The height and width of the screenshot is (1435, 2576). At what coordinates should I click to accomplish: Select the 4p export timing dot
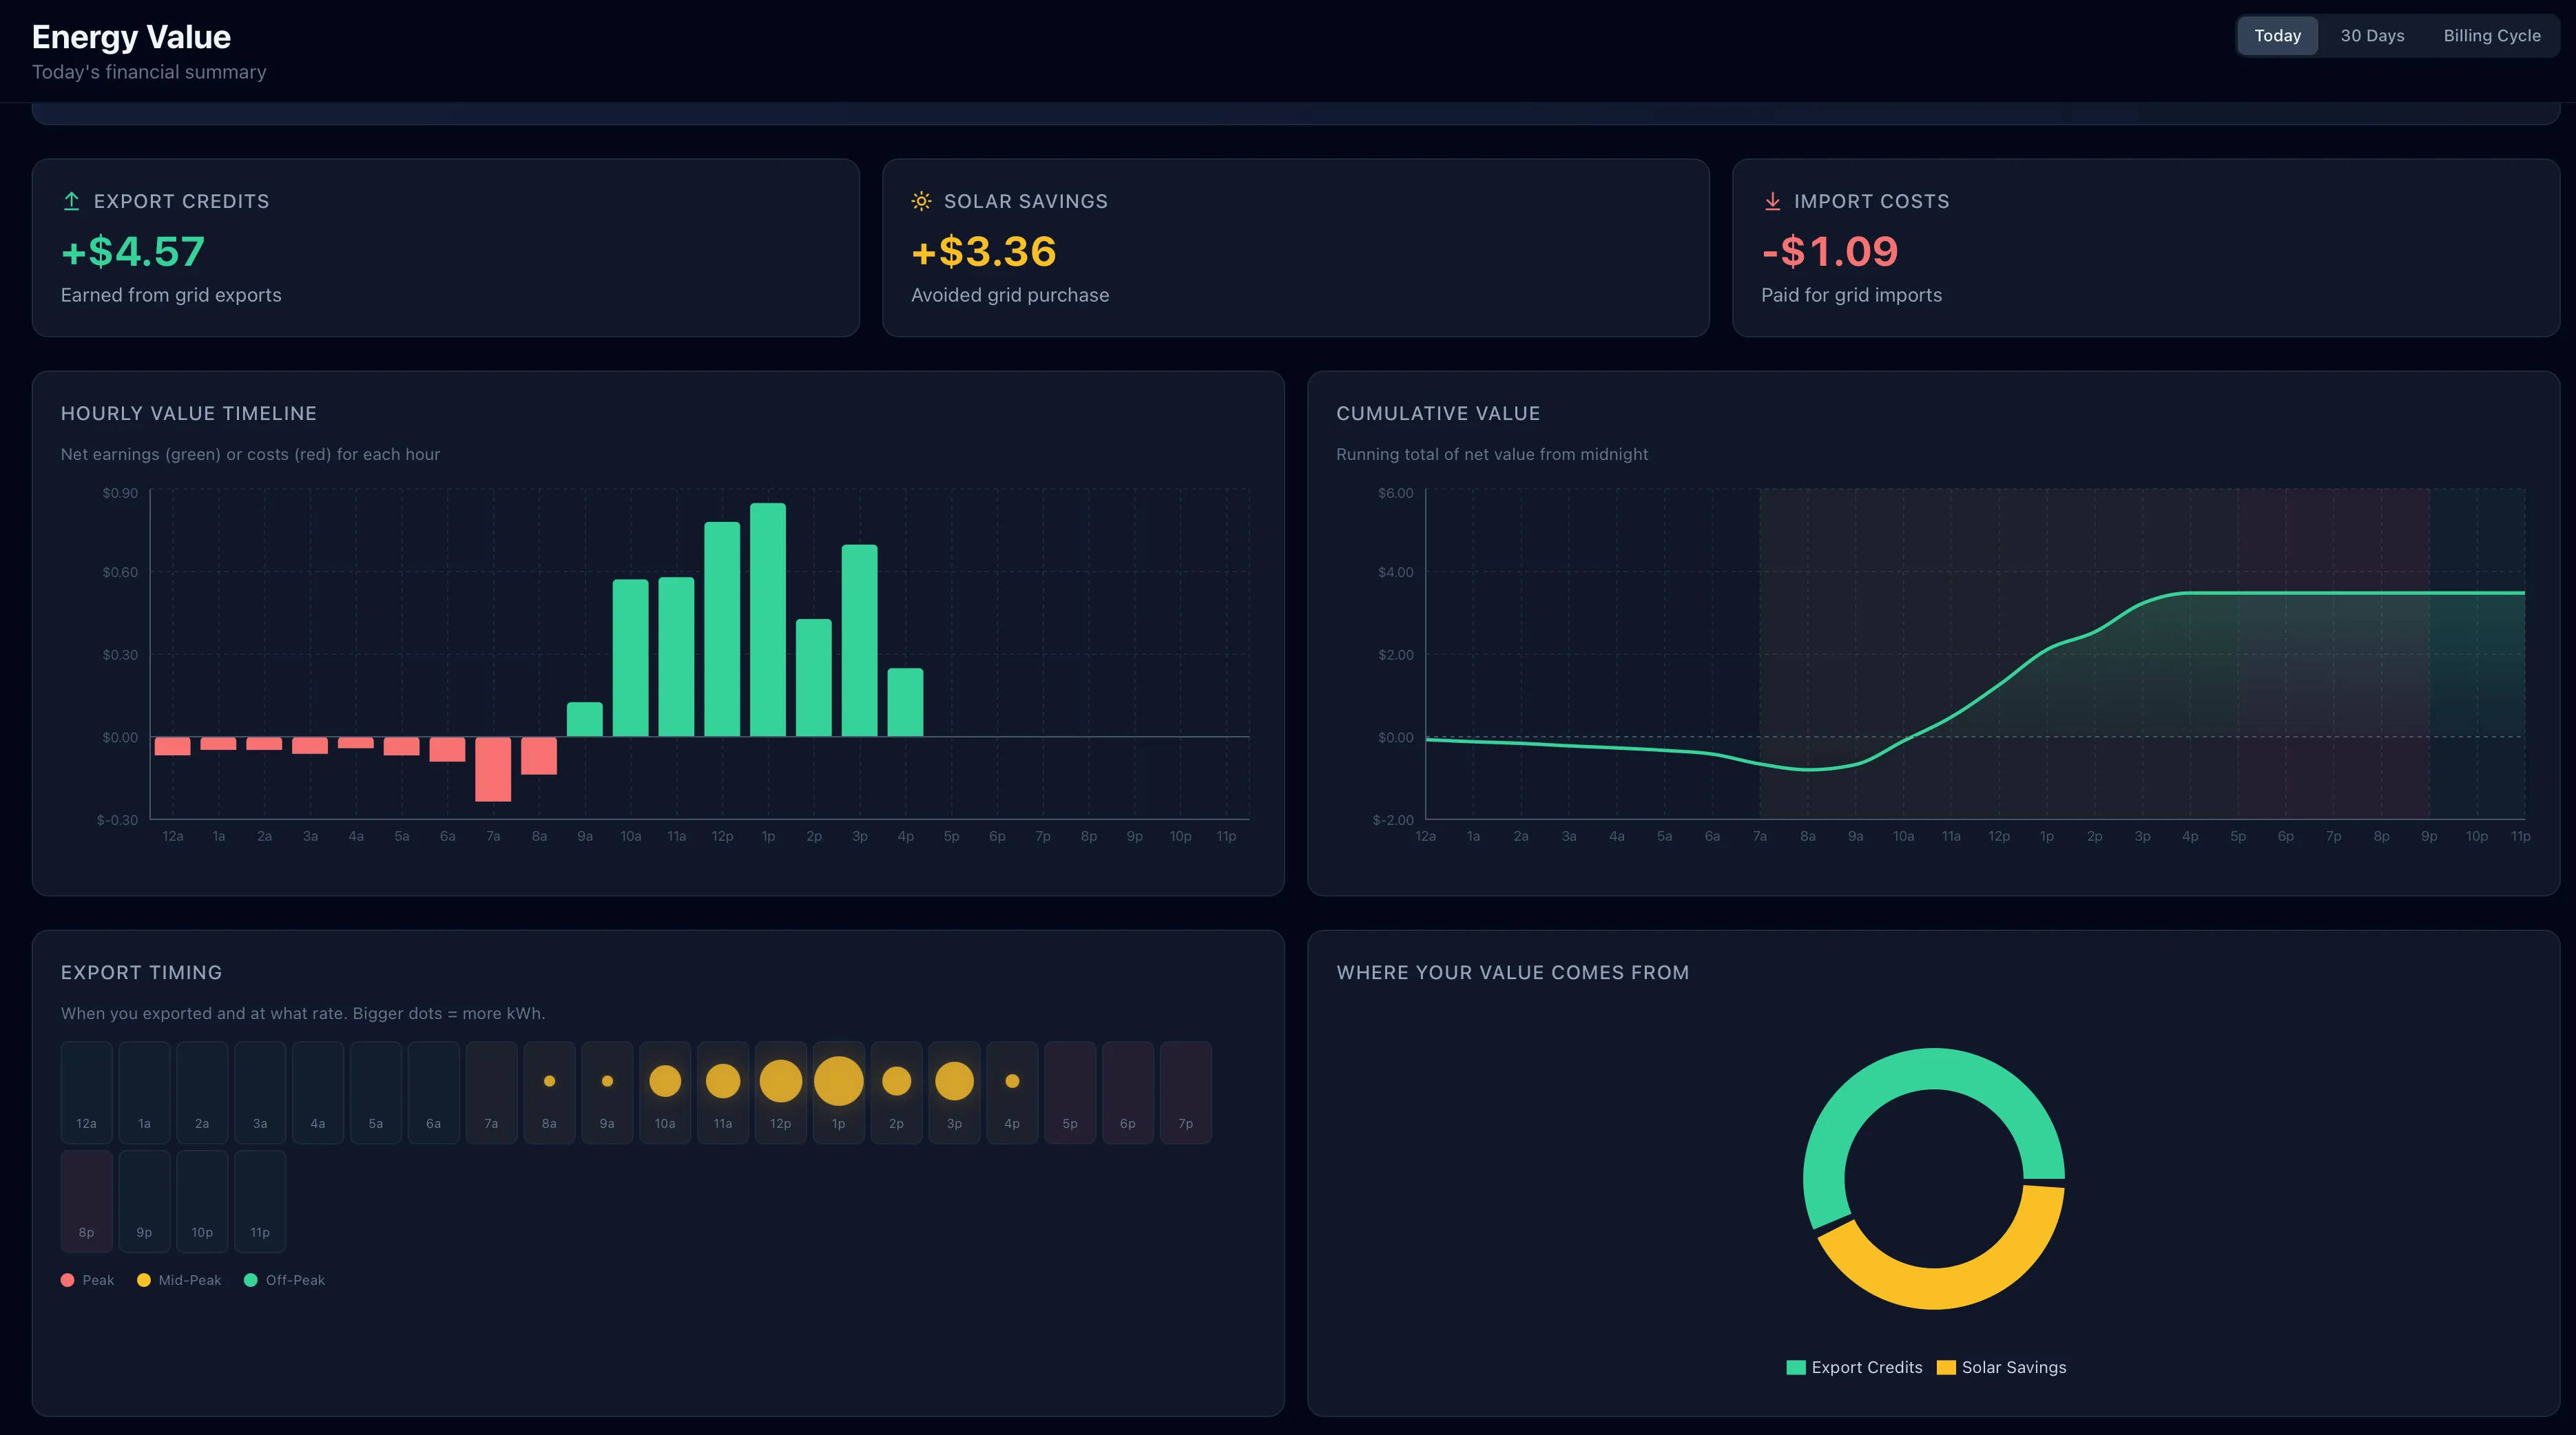[x=1012, y=1081]
